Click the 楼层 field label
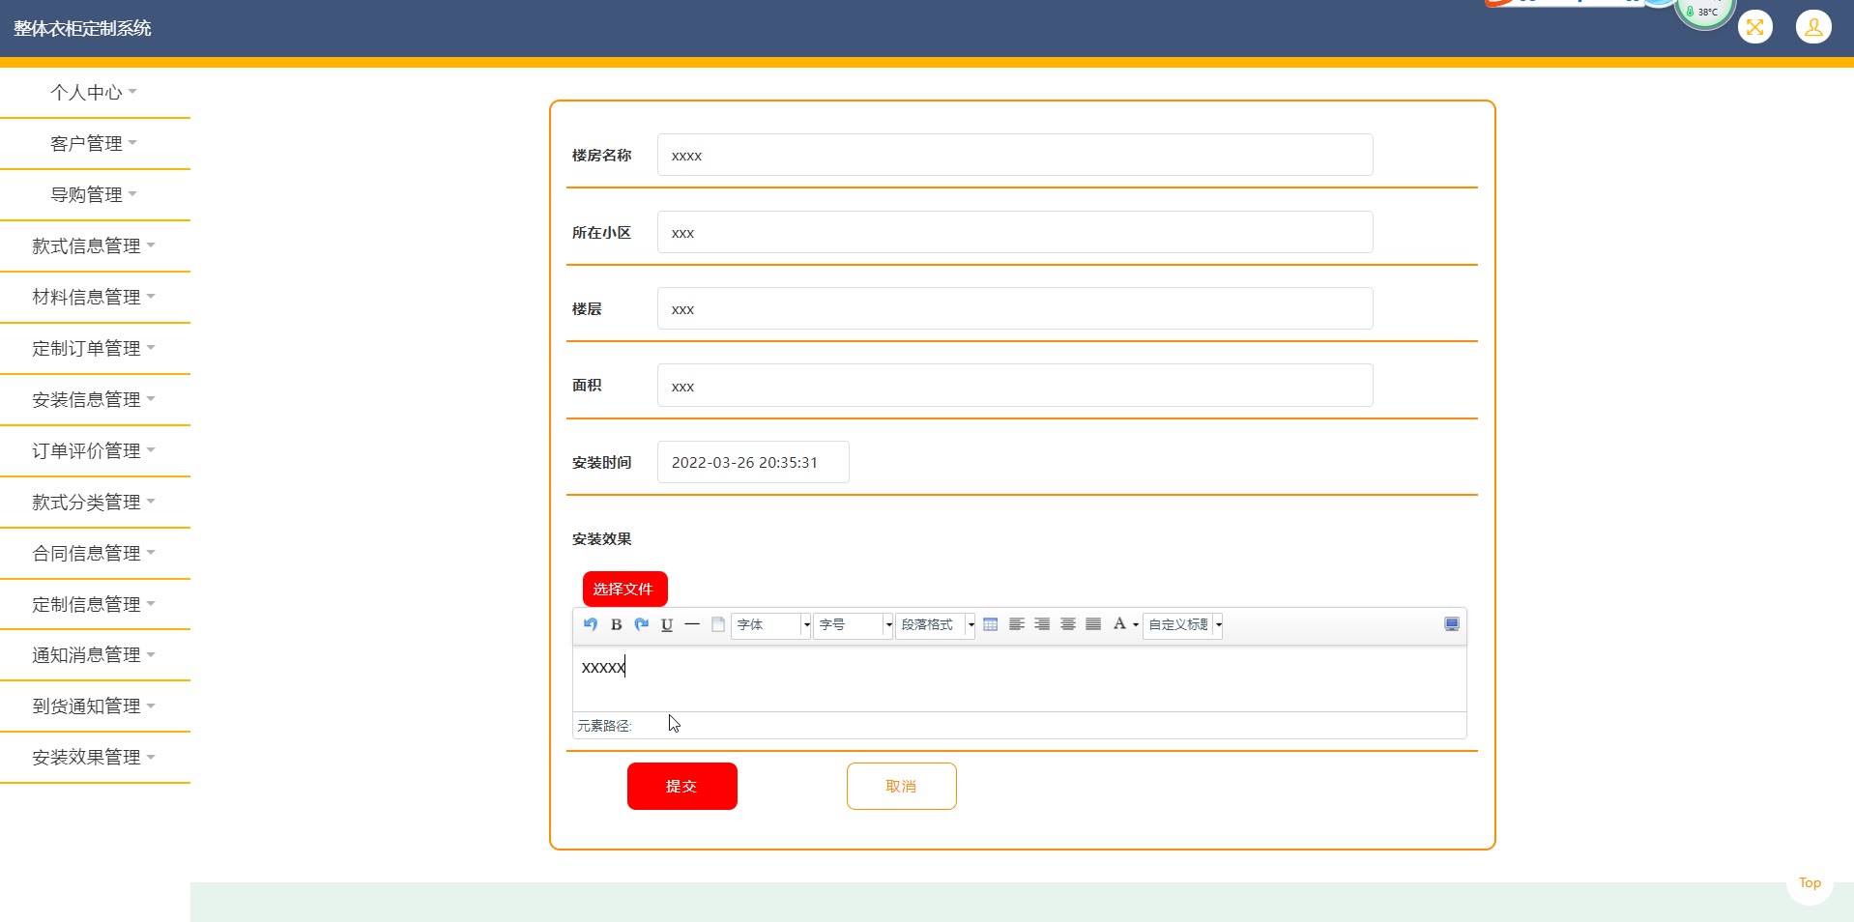Viewport: 1854px width, 922px height. [x=587, y=309]
